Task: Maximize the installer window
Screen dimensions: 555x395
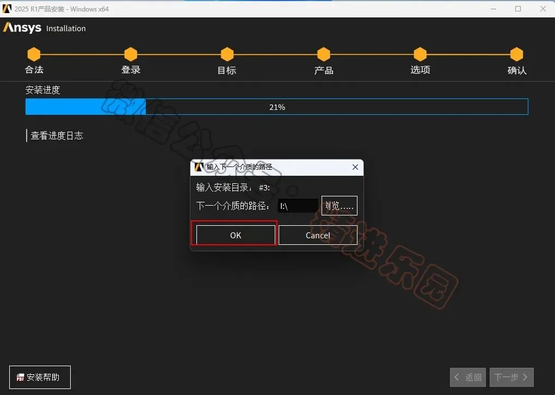Action: point(518,9)
